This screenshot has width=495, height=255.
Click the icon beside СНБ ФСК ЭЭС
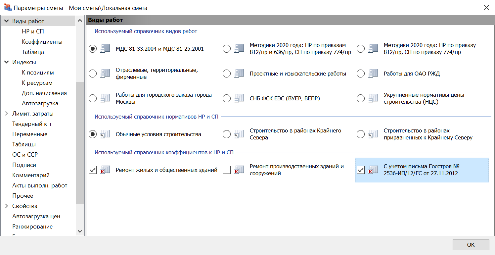(239, 98)
